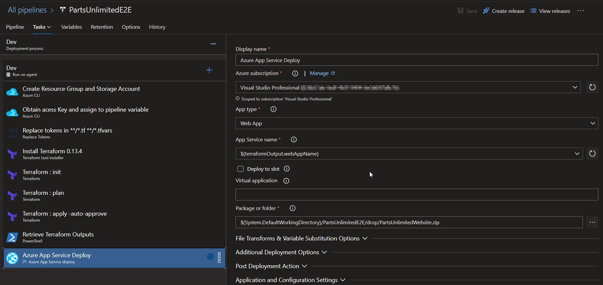Refresh the Azure subscription list
Screen dimensions: 603x285
click(592, 87)
